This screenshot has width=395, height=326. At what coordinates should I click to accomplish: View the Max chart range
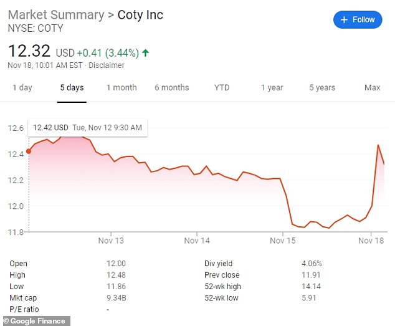[372, 88]
